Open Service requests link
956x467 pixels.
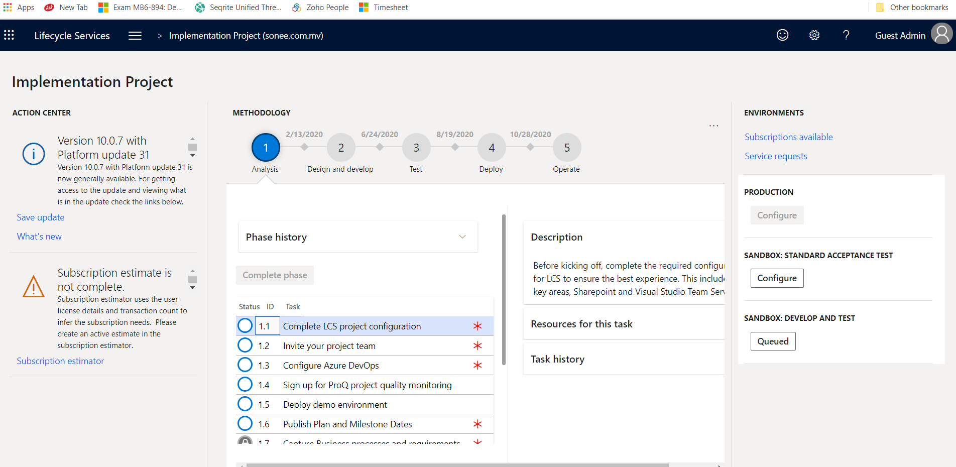(776, 156)
